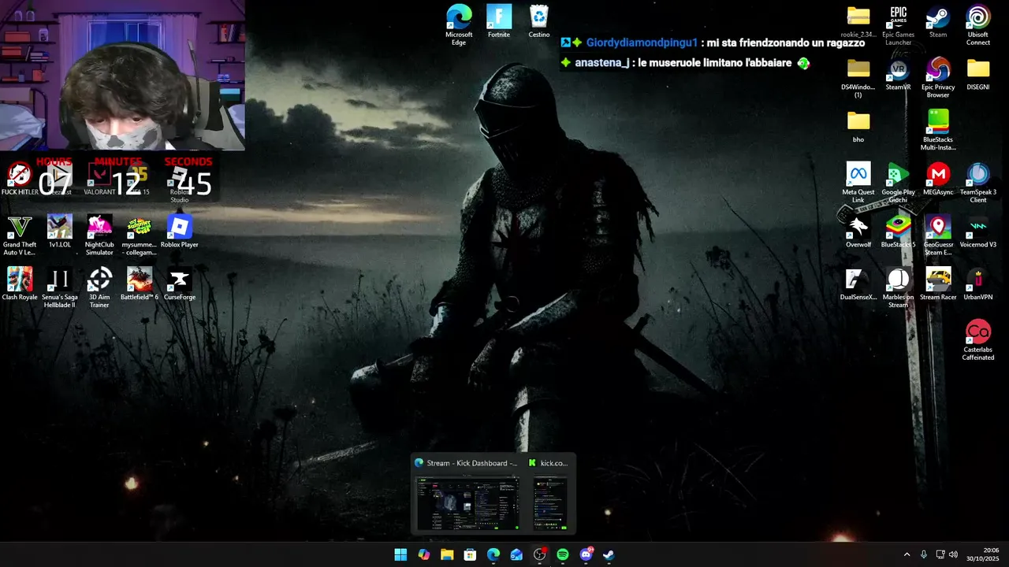
Task: Switch to Steam in the taskbar
Action: tap(609, 554)
